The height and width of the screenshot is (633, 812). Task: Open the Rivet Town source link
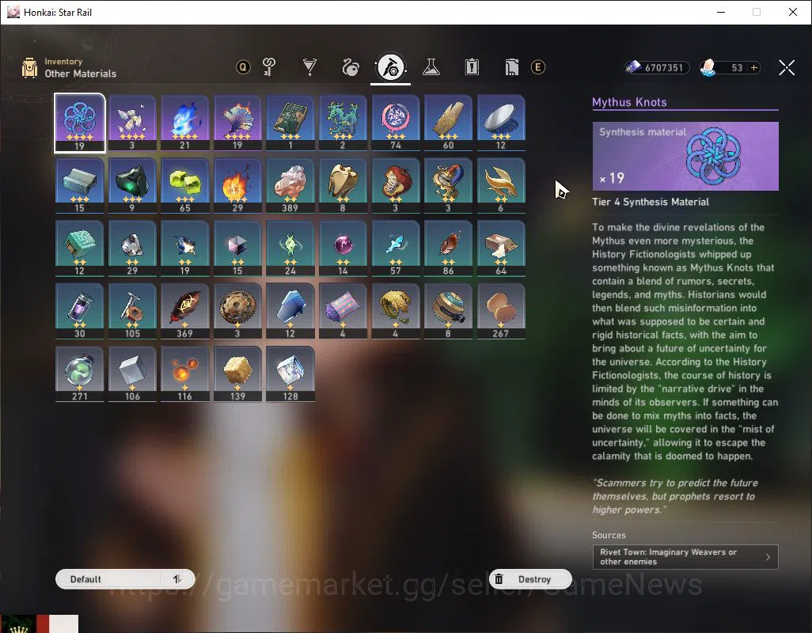click(x=685, y=557)
